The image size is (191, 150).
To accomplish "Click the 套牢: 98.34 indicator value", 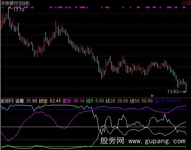I will (73, 101).
